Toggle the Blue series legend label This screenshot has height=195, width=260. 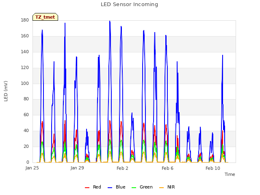tap(121, 187)
